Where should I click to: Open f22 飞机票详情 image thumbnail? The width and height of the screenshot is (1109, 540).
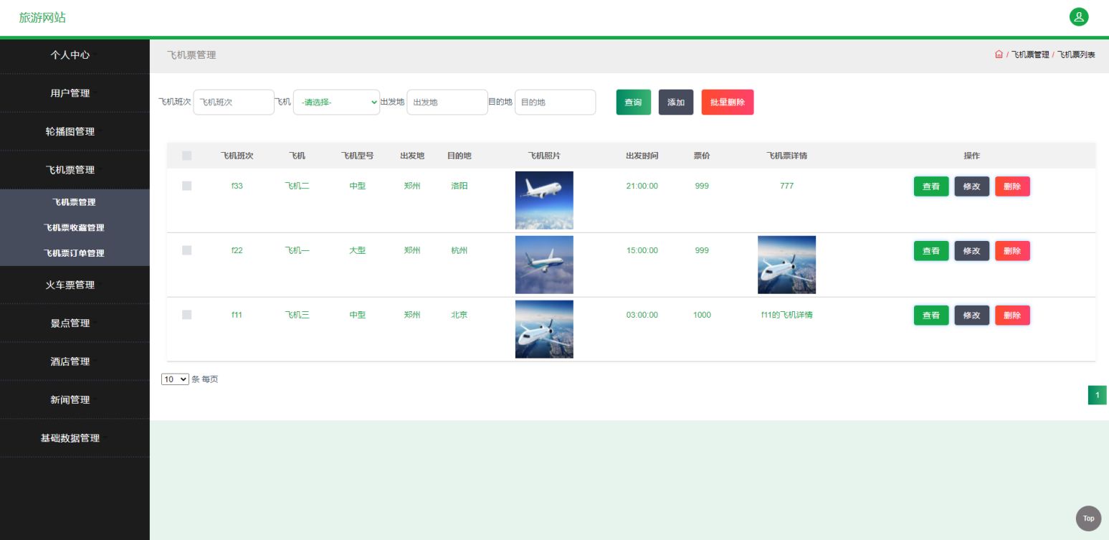pyautogui.click(x=786, y=265)
